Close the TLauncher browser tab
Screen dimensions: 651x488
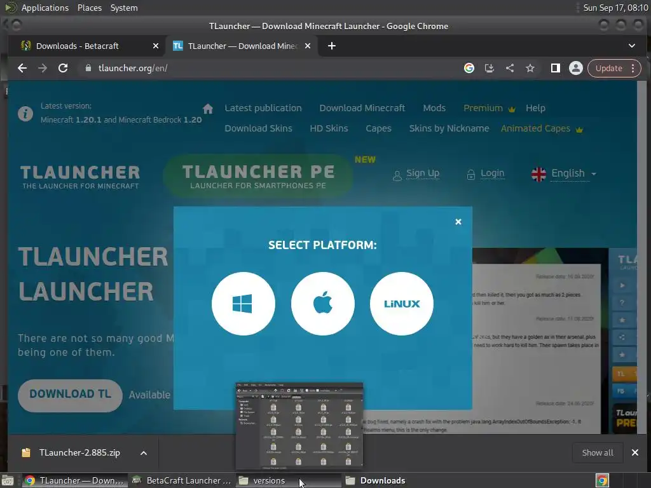[x=308, y=46]
